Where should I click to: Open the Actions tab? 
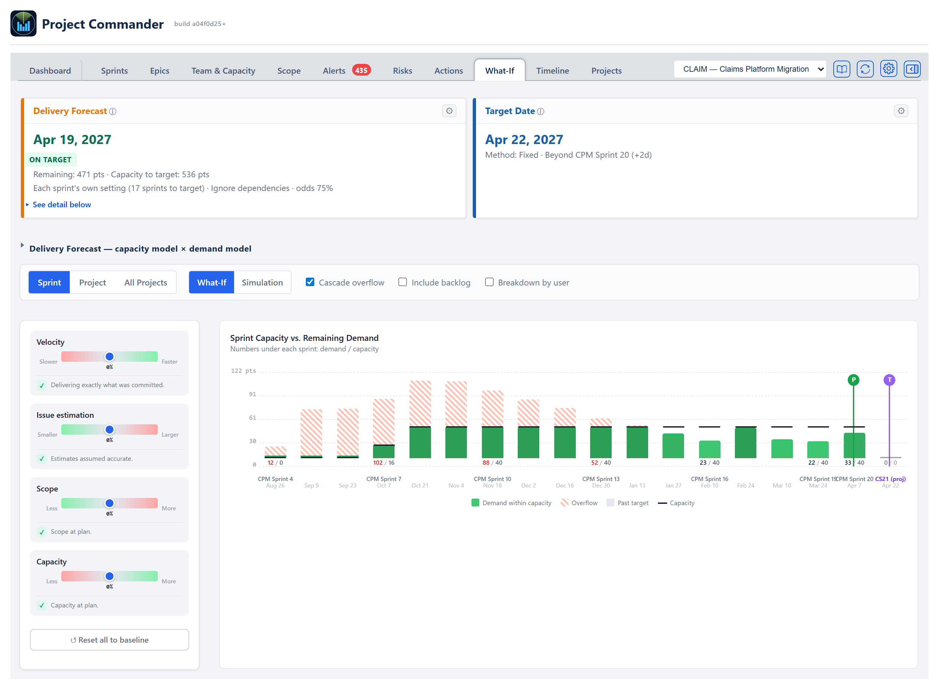coord(448,71)
